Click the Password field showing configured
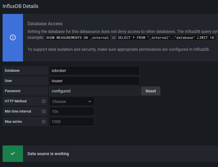Screen dimensions: 218x167 pyautogui.click(x=94, y=91)
